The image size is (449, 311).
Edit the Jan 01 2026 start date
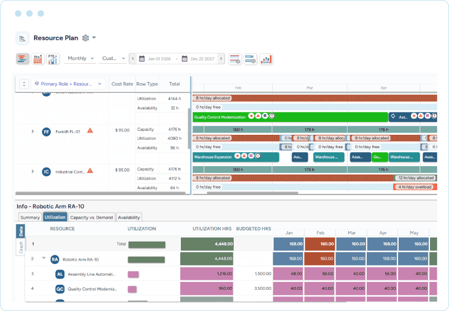pos(159,59)
